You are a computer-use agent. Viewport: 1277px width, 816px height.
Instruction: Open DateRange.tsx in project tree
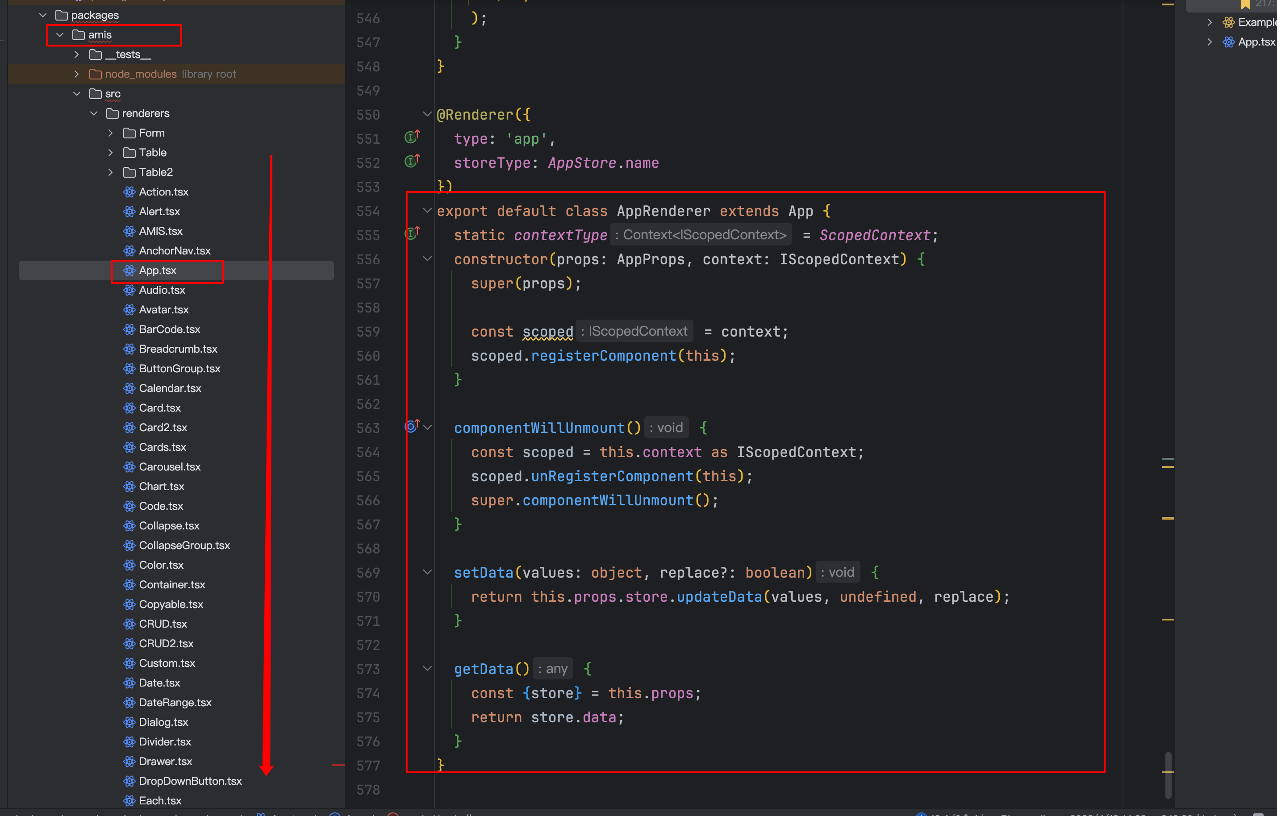[x=175, y=703]
